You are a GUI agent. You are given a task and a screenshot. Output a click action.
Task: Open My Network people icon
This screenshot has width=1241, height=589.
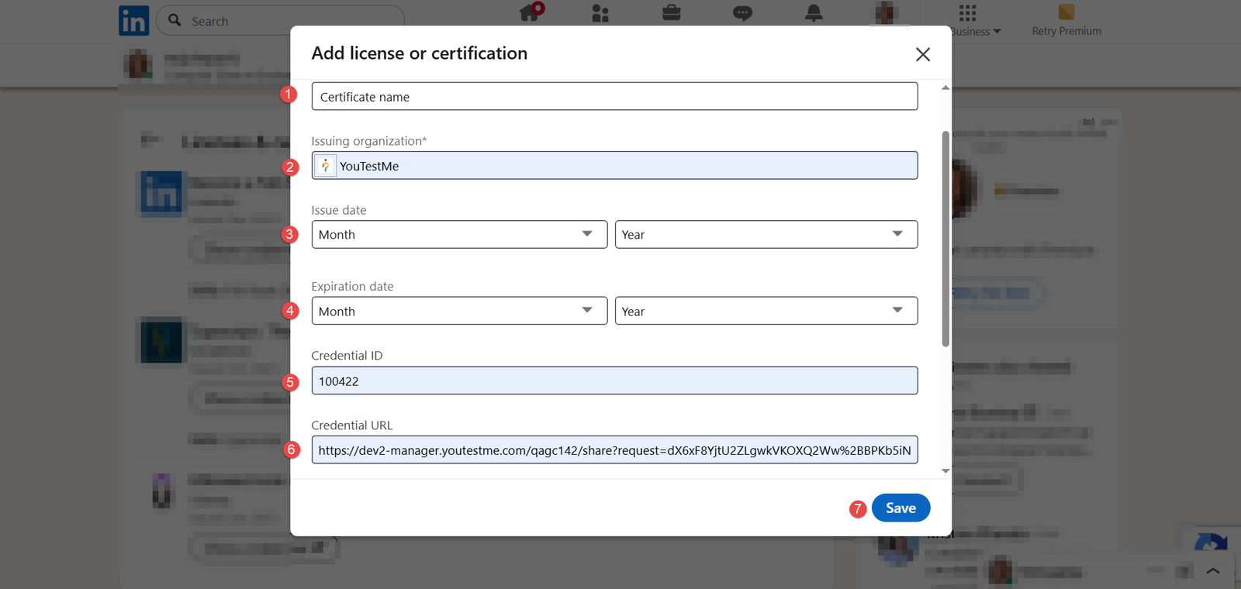pyautogui.click(x=600, y=13)
